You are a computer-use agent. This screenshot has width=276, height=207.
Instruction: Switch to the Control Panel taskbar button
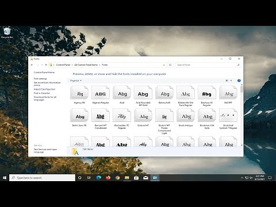(x=155, y=178)
